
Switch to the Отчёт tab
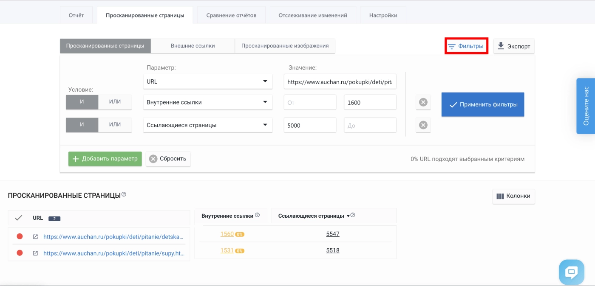[76, 15]
